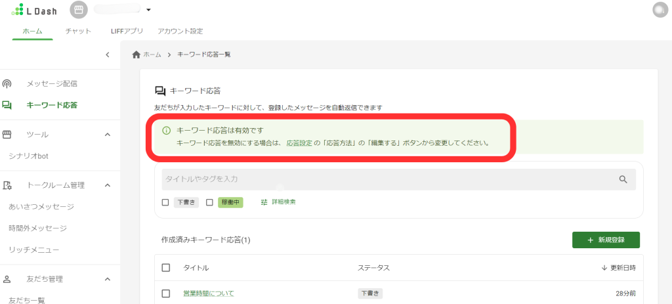Open the 営業時間について keyword link
The image size is (672, 304).
tap(208, 293)
